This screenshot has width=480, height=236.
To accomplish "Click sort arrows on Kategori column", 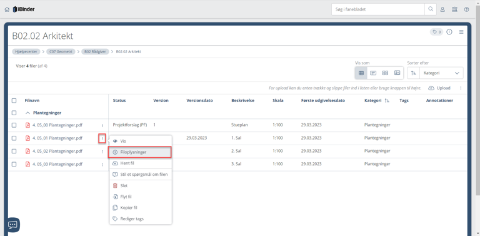I will [387, 101].
